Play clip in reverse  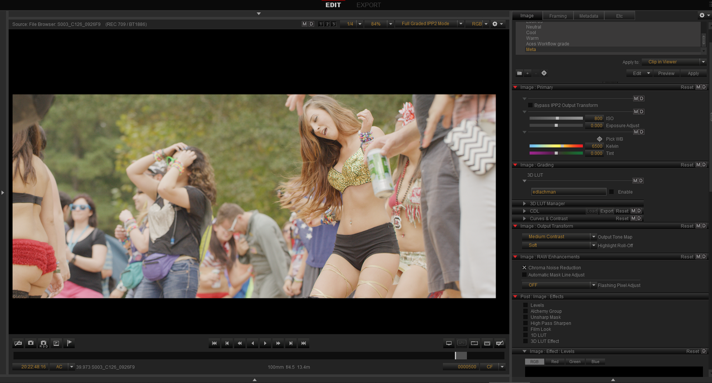pos(253,344)
